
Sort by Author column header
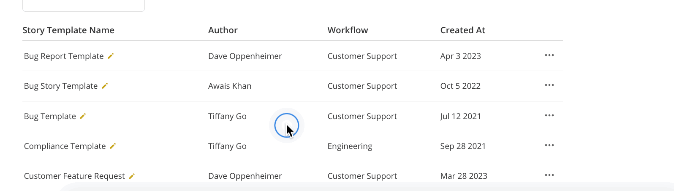click(223, 30)
